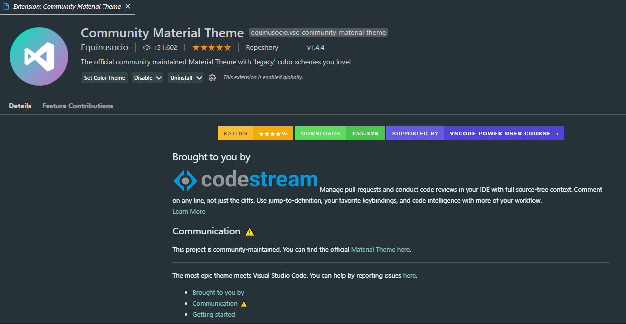
Task: Click the 'Communication' heading text
Action: (x=207, y=231)
